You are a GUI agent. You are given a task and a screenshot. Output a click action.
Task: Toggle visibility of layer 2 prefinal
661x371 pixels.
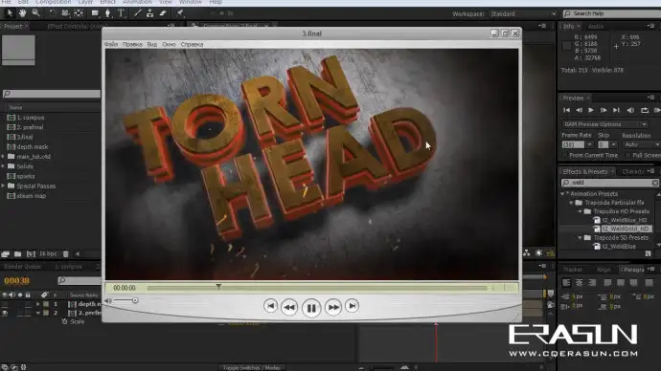[x=5, y=313]
